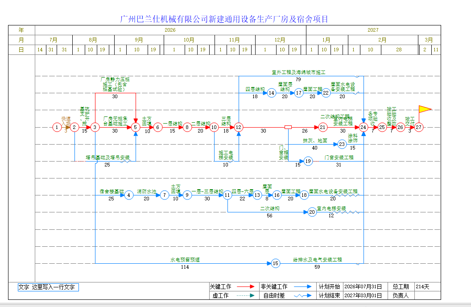This screenshot has width=471, height=307.
Task: Select node 16 circle
Action: tap(277, 195)
